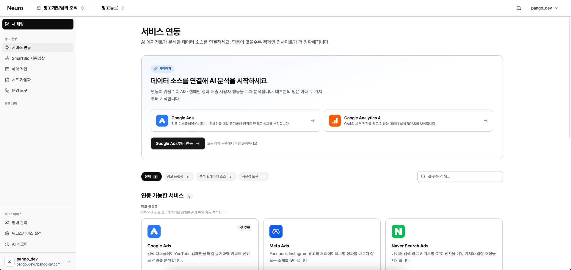Open the Google Ads quick-start card
Screen dimensions: 571x270
[x=236, y=121]
